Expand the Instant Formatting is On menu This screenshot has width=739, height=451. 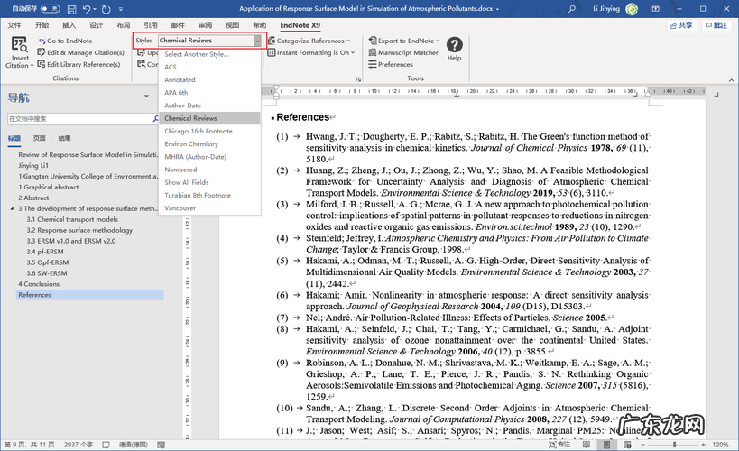314,53
